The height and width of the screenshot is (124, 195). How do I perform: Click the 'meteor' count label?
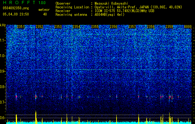click(44, 10)
